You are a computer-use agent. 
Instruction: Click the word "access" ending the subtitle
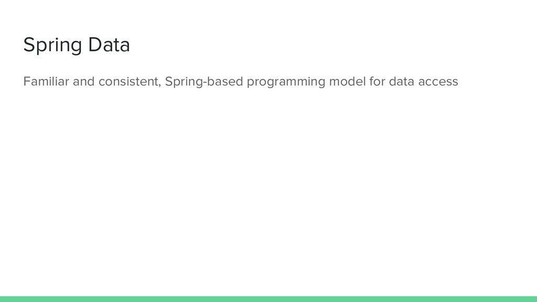click(438, 82)
